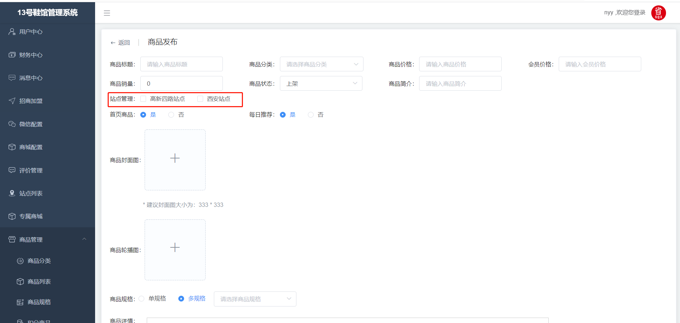680x323 pixels.
Task: Check the 高新四路站点 checkbox
Action: (144, 99)
